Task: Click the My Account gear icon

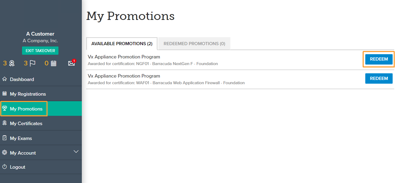Action: 5,152
